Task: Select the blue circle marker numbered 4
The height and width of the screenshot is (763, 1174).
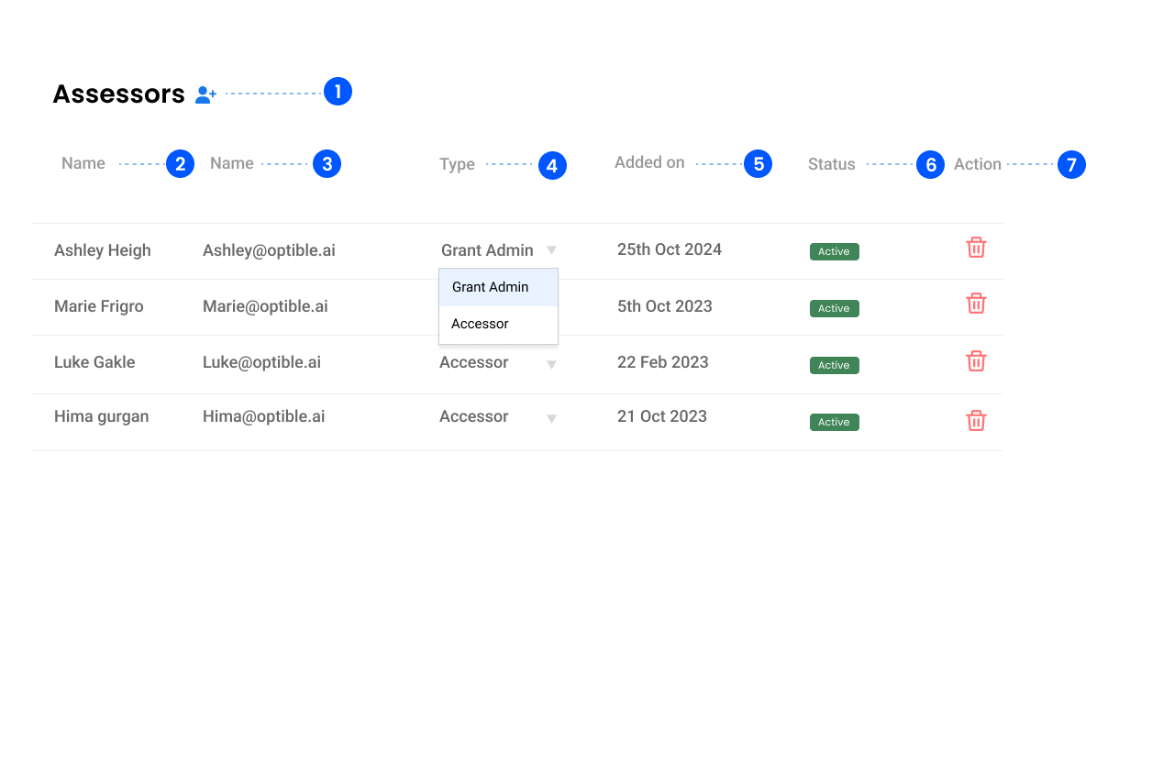Action: coord(552,166)
